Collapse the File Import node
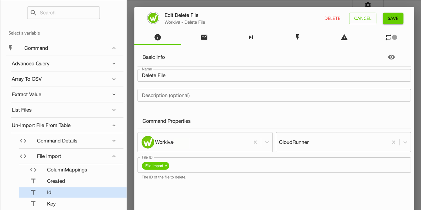This screenshot has height=210, width=421. (x=114, y=156)
